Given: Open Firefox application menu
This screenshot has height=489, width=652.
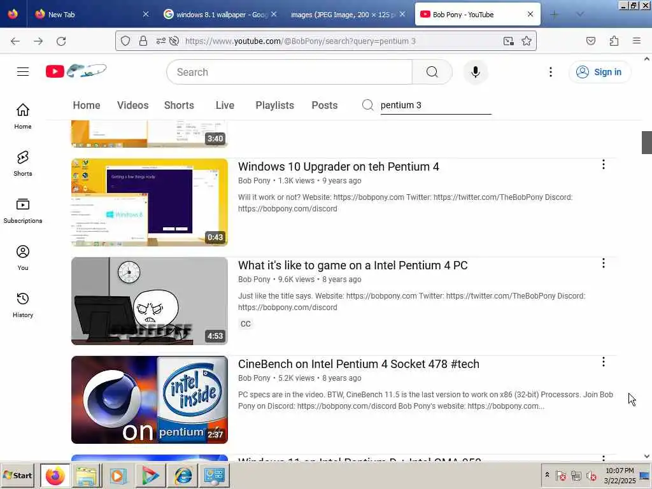Looking at the screenshot, I should pos(637,41).
